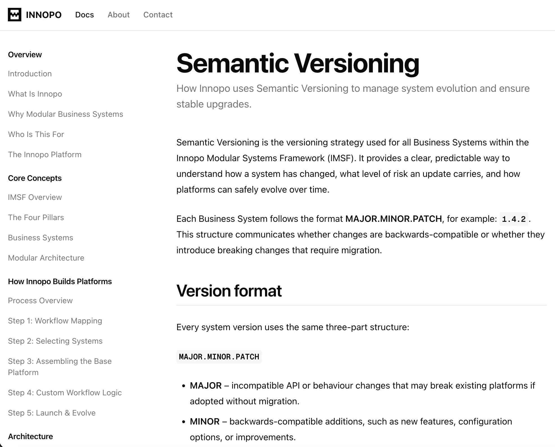Open Step 1: Workflow Mapping
The height and width of the screenshot is (447, 555).
coord(55,321)
